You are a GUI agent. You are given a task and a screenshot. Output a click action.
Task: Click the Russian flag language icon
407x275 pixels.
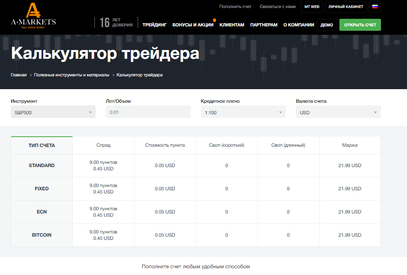375,7
